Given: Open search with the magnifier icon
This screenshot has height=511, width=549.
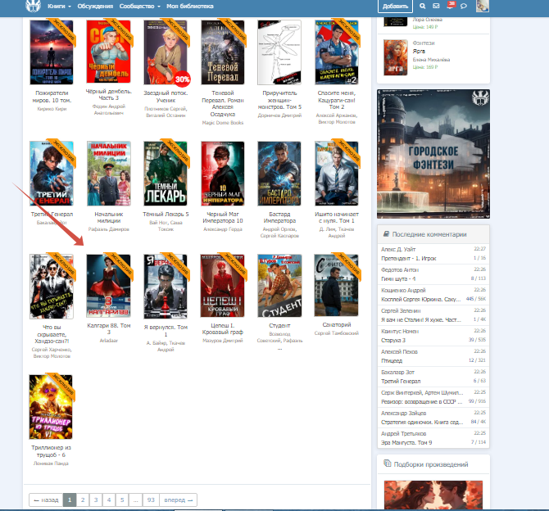Looking at the screenshot, I should [421, 7].
